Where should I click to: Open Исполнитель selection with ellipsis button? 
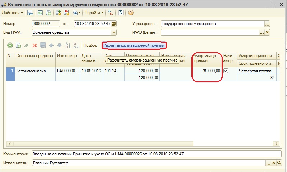pos(268,163)
